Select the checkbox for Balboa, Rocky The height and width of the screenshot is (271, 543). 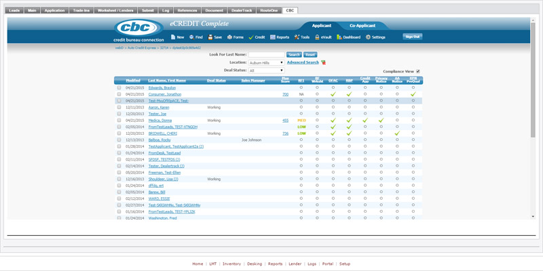[119, 140]
